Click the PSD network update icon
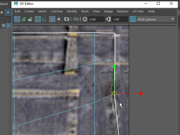This screenshot has width=180, height=135. pyautogui.click(x=76, y=19)
